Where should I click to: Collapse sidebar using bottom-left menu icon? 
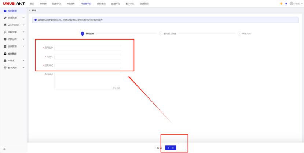pyautogui.click(x=4, y=149)
